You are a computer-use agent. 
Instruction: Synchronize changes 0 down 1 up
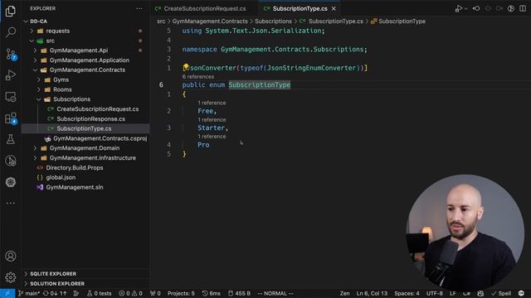pos(55,293)
